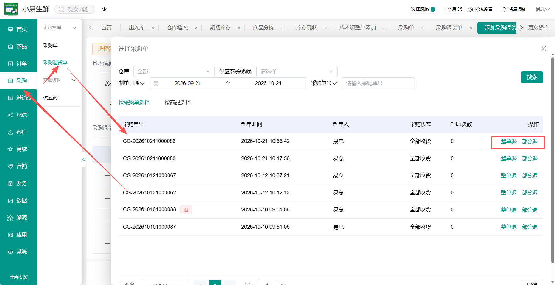The width and height of the screenshot is (555, 285).
Task: Switch to the 采购单 page tab
Action: (x=406, y=28)
